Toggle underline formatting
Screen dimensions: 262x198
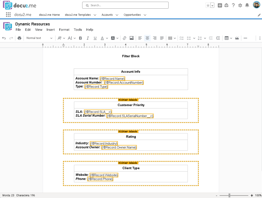click(x=95, y=38)
